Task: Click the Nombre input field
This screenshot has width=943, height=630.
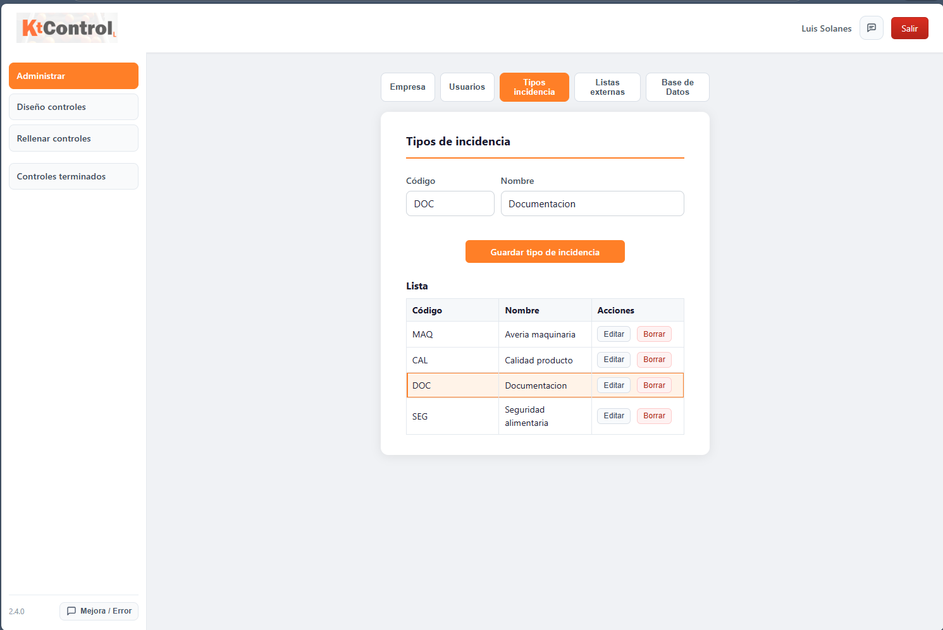Action: [592, 203]
